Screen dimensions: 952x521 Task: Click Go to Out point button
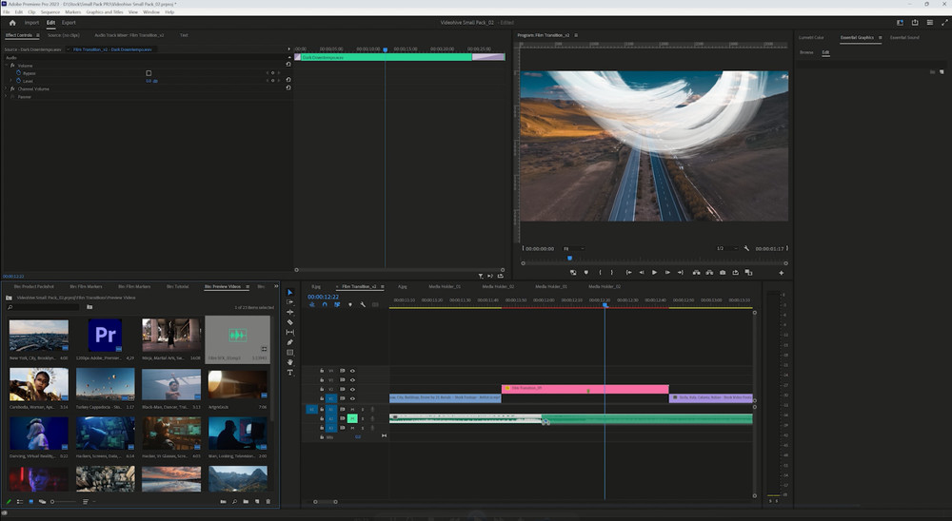(680, 272)
